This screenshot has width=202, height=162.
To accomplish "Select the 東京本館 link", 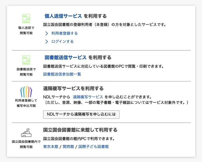I will pos(51,147).
